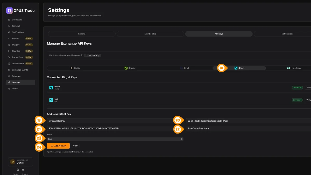Select the Bybit exchange tab
The image size is (311, 175).
click(185, 68)
